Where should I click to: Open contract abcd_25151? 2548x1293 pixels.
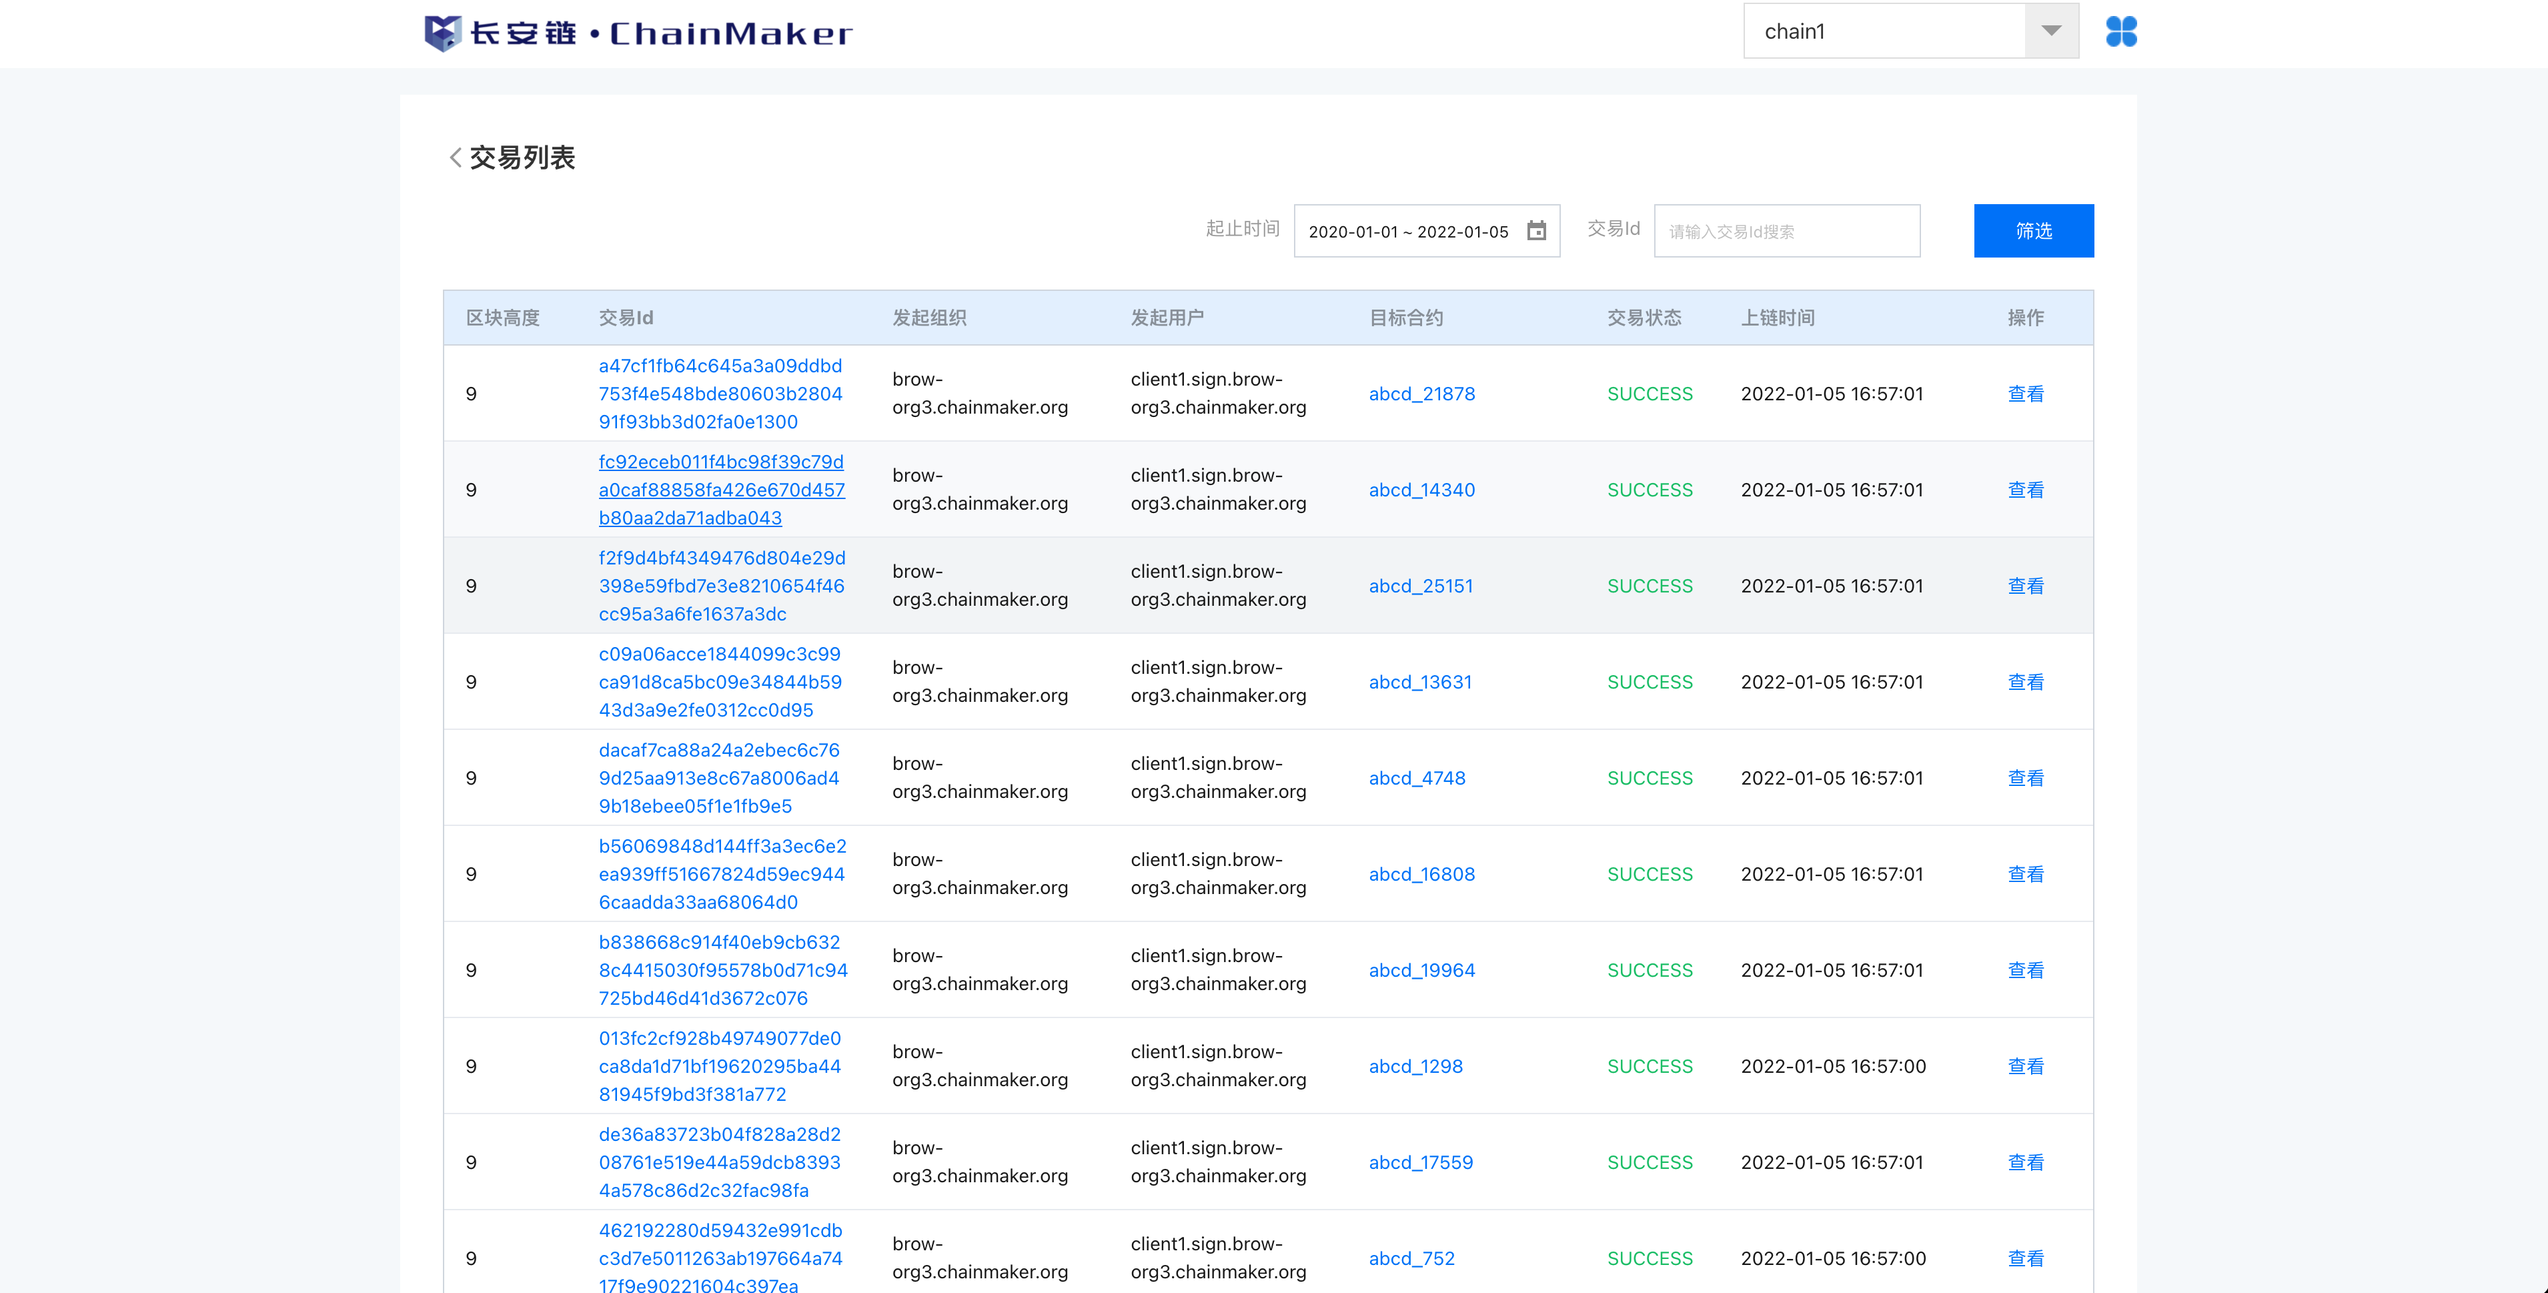pyautogui.click(x=1420, y=586)
